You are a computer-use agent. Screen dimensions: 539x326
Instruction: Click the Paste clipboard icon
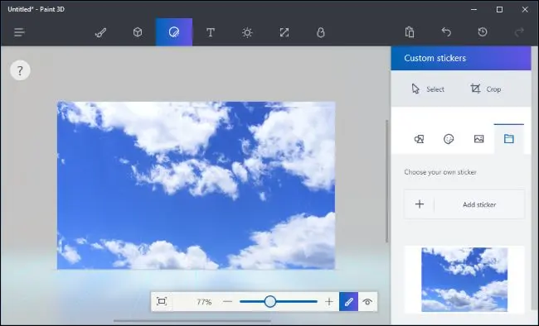click(410, 32)
